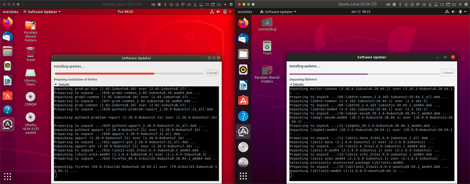Collapse Parallels status icons arrow in 20.04 title bar
Viewport: 470px width, 184px height.
[460, 4]
